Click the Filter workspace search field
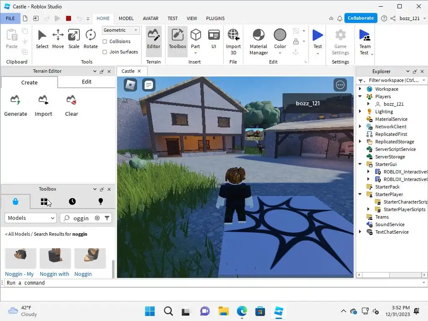 click(393, 80)
